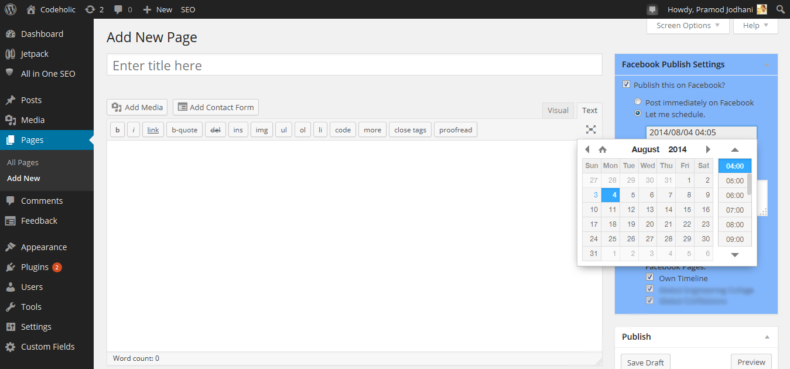Open the New content menu
790x369 pixels.
point(158,9)
